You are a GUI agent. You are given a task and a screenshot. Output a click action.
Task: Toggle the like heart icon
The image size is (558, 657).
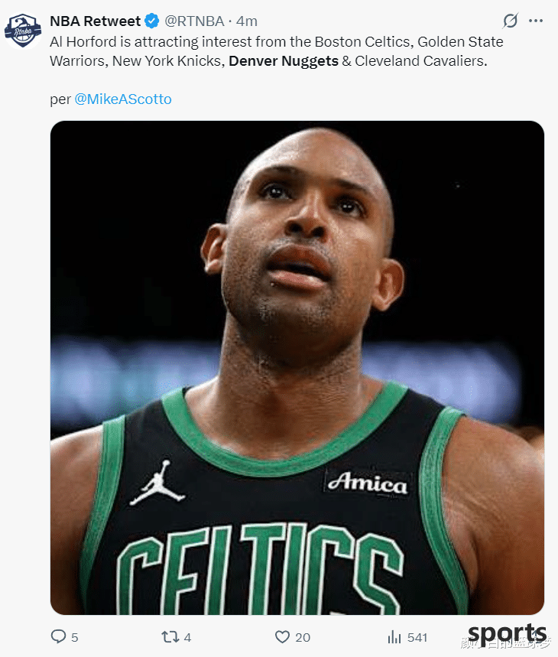282,636
